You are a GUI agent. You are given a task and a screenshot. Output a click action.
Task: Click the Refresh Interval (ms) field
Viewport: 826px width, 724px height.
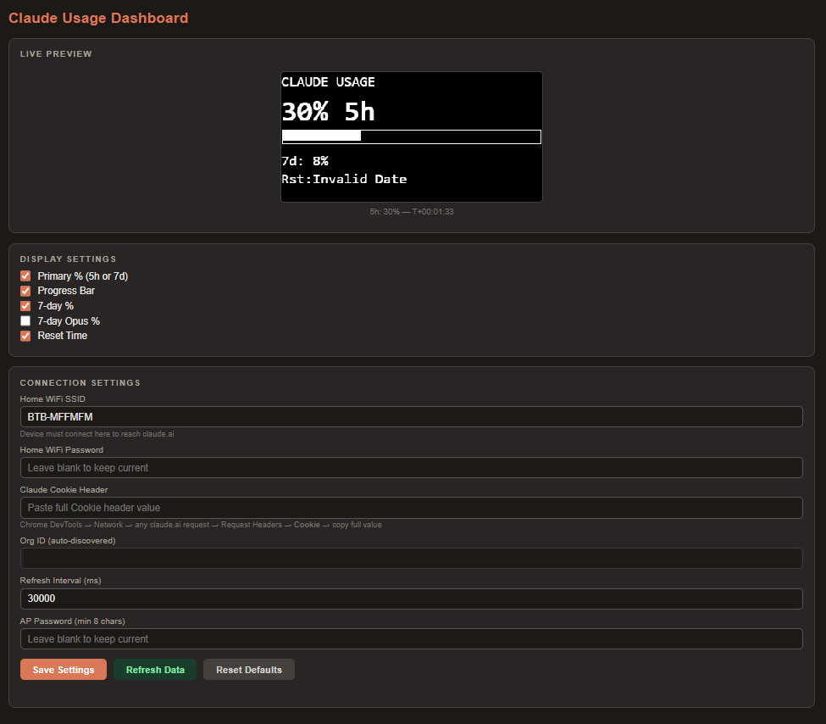pyautogui.click(x=412, y=599)
